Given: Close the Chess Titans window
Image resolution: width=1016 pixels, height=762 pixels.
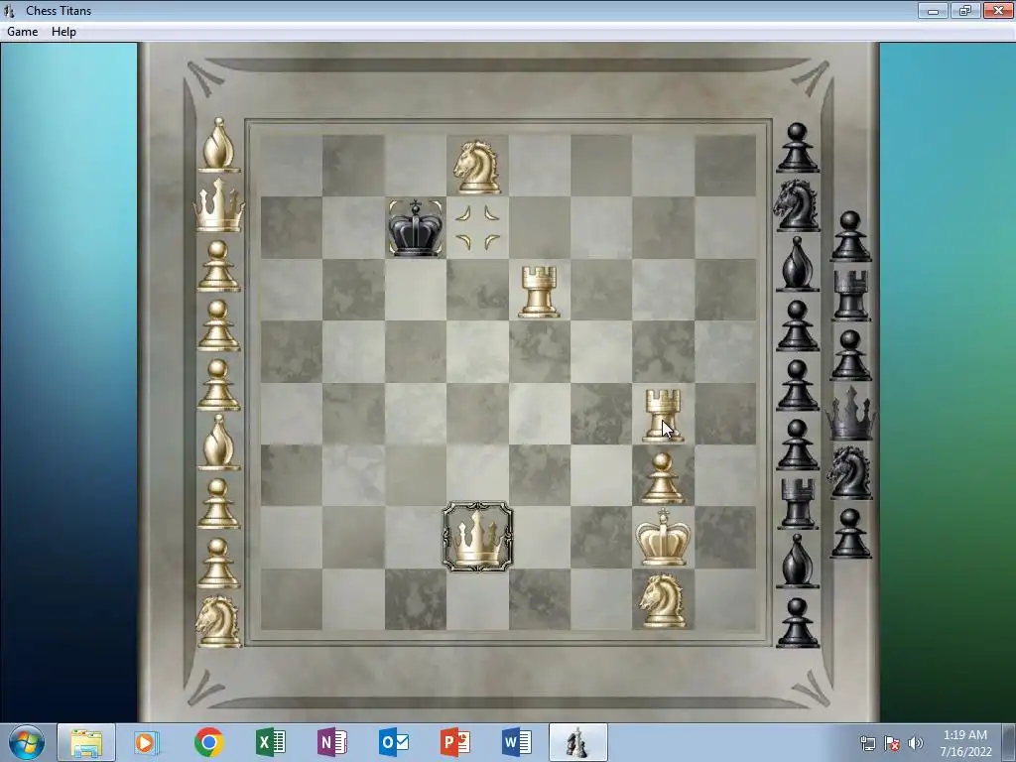Looking at the screenshot, I should tap(998, 10).
